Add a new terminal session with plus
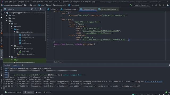170x95 pixels. coord(22,65)
